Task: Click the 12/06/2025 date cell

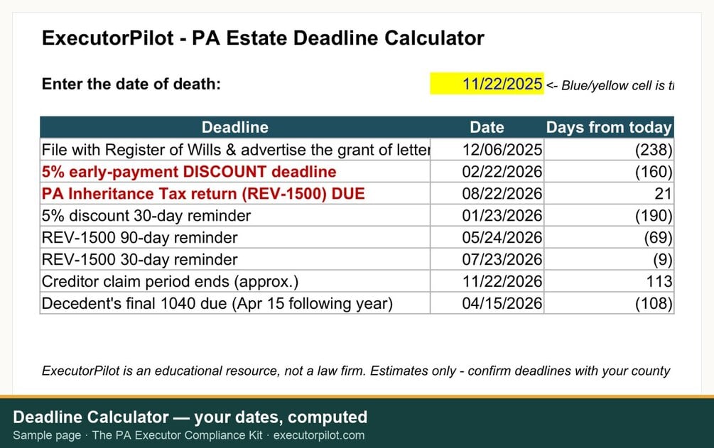Action: coord(487,149)
